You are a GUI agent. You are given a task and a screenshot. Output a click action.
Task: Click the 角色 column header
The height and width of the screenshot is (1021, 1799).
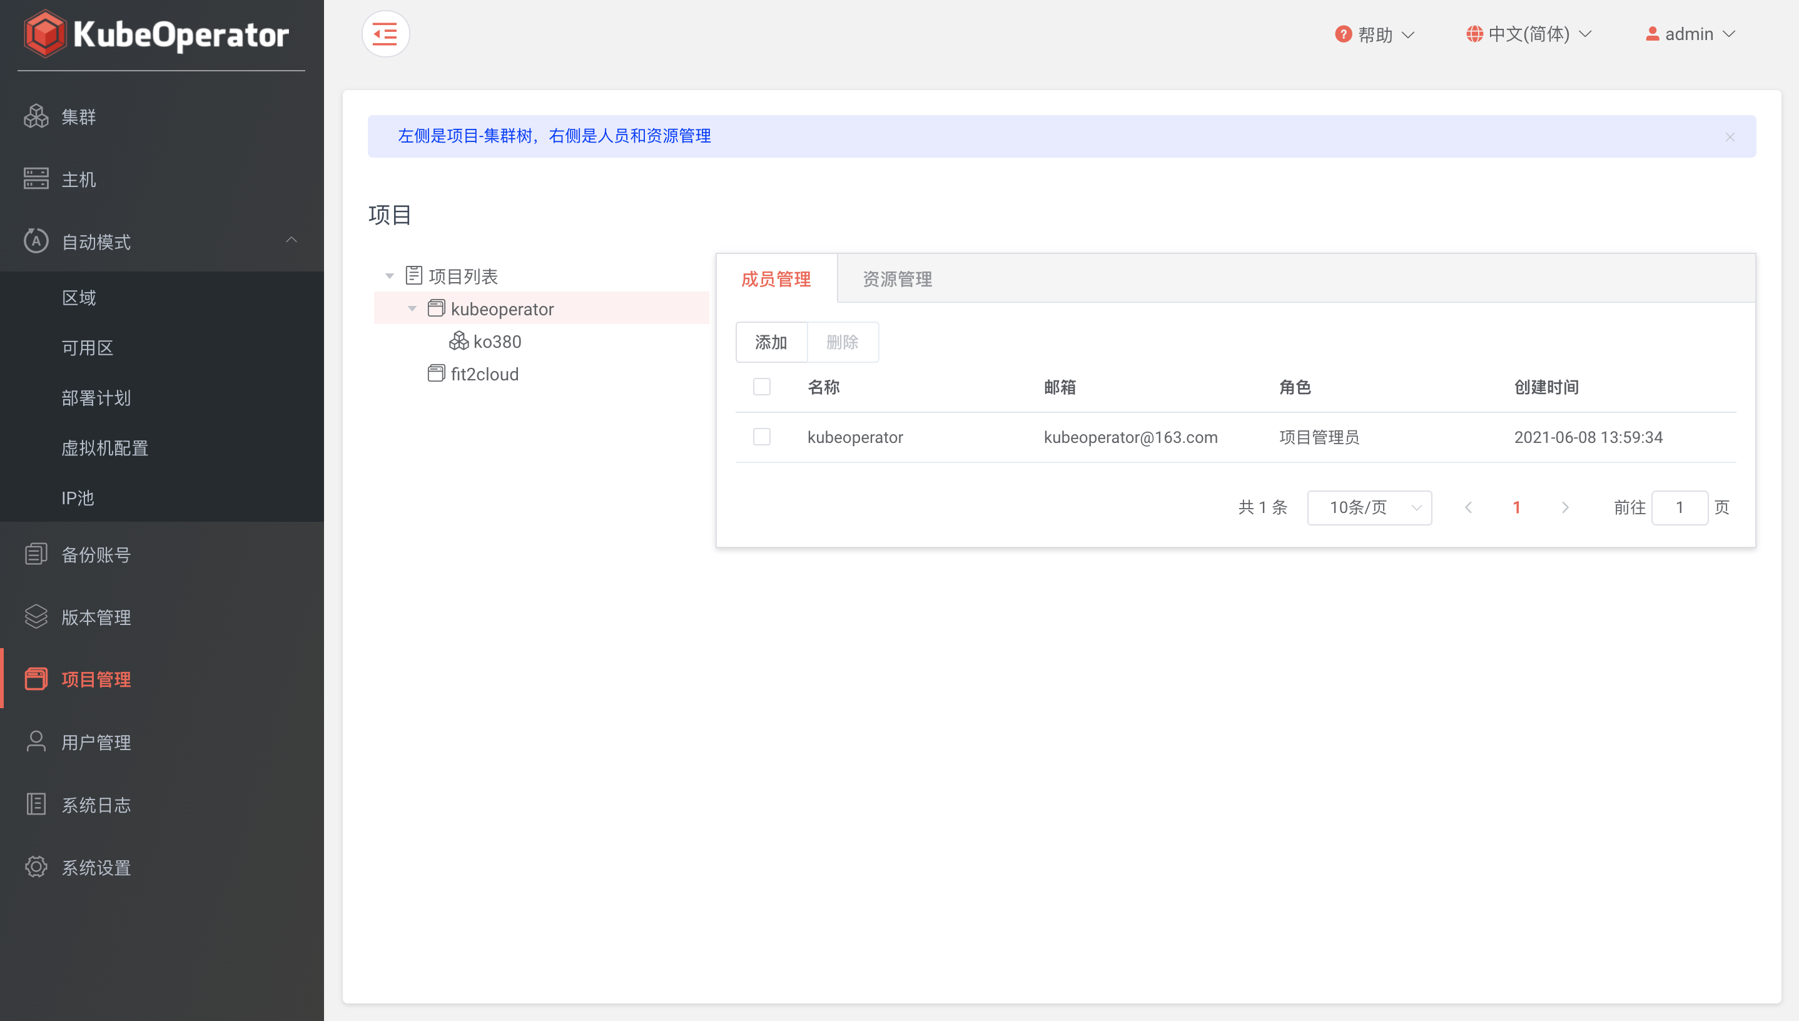1294,387
